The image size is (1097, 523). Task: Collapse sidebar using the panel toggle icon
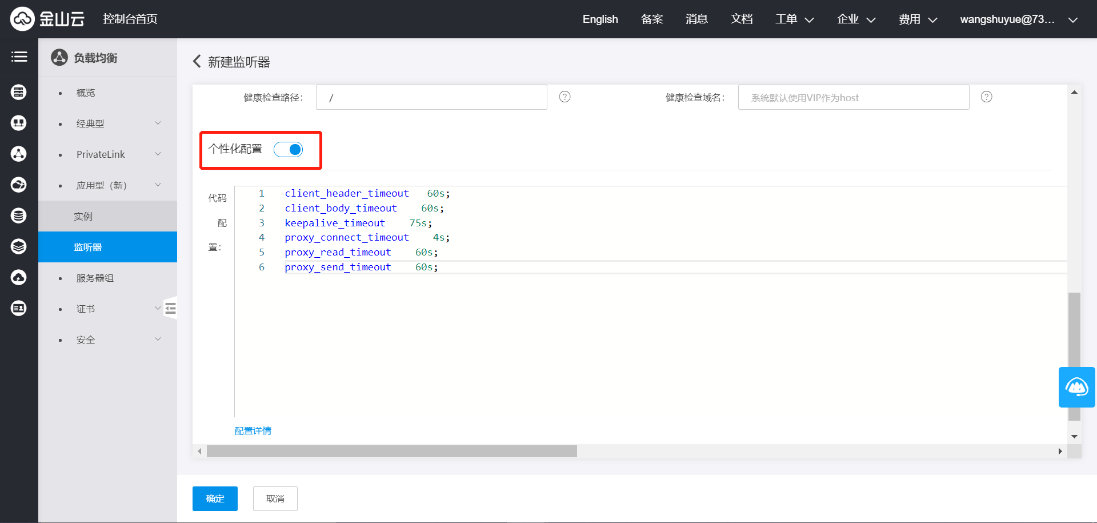coord(170,309)
